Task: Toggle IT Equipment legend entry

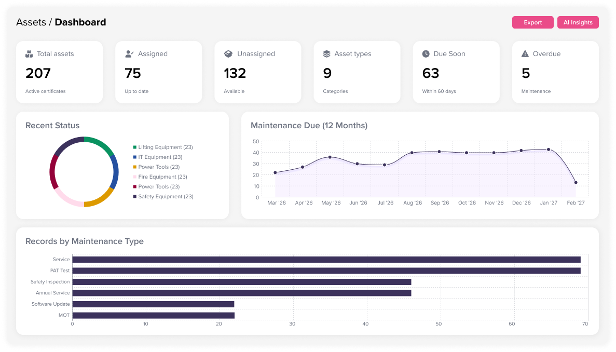Action: pyautogui.click(x=160, y=157)
